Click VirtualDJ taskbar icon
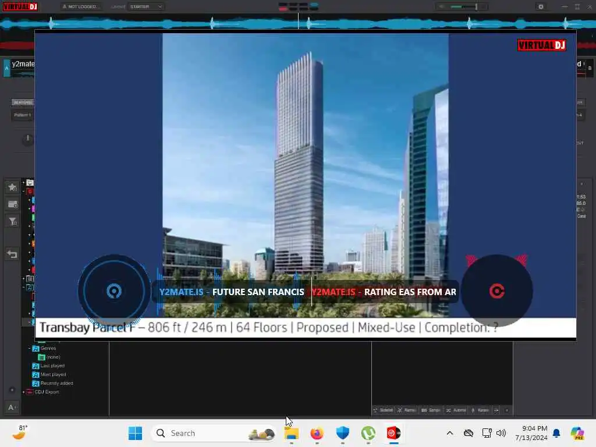 point(394,433)
